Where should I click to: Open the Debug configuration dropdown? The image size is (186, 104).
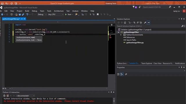point(42,14)
